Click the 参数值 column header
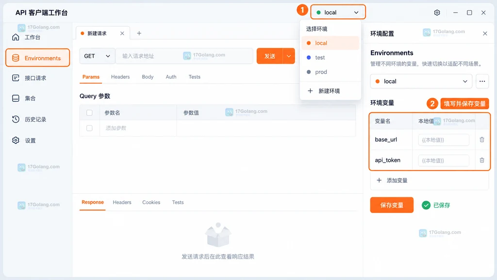Screen dimensions: 497x280 click(191, 113)
